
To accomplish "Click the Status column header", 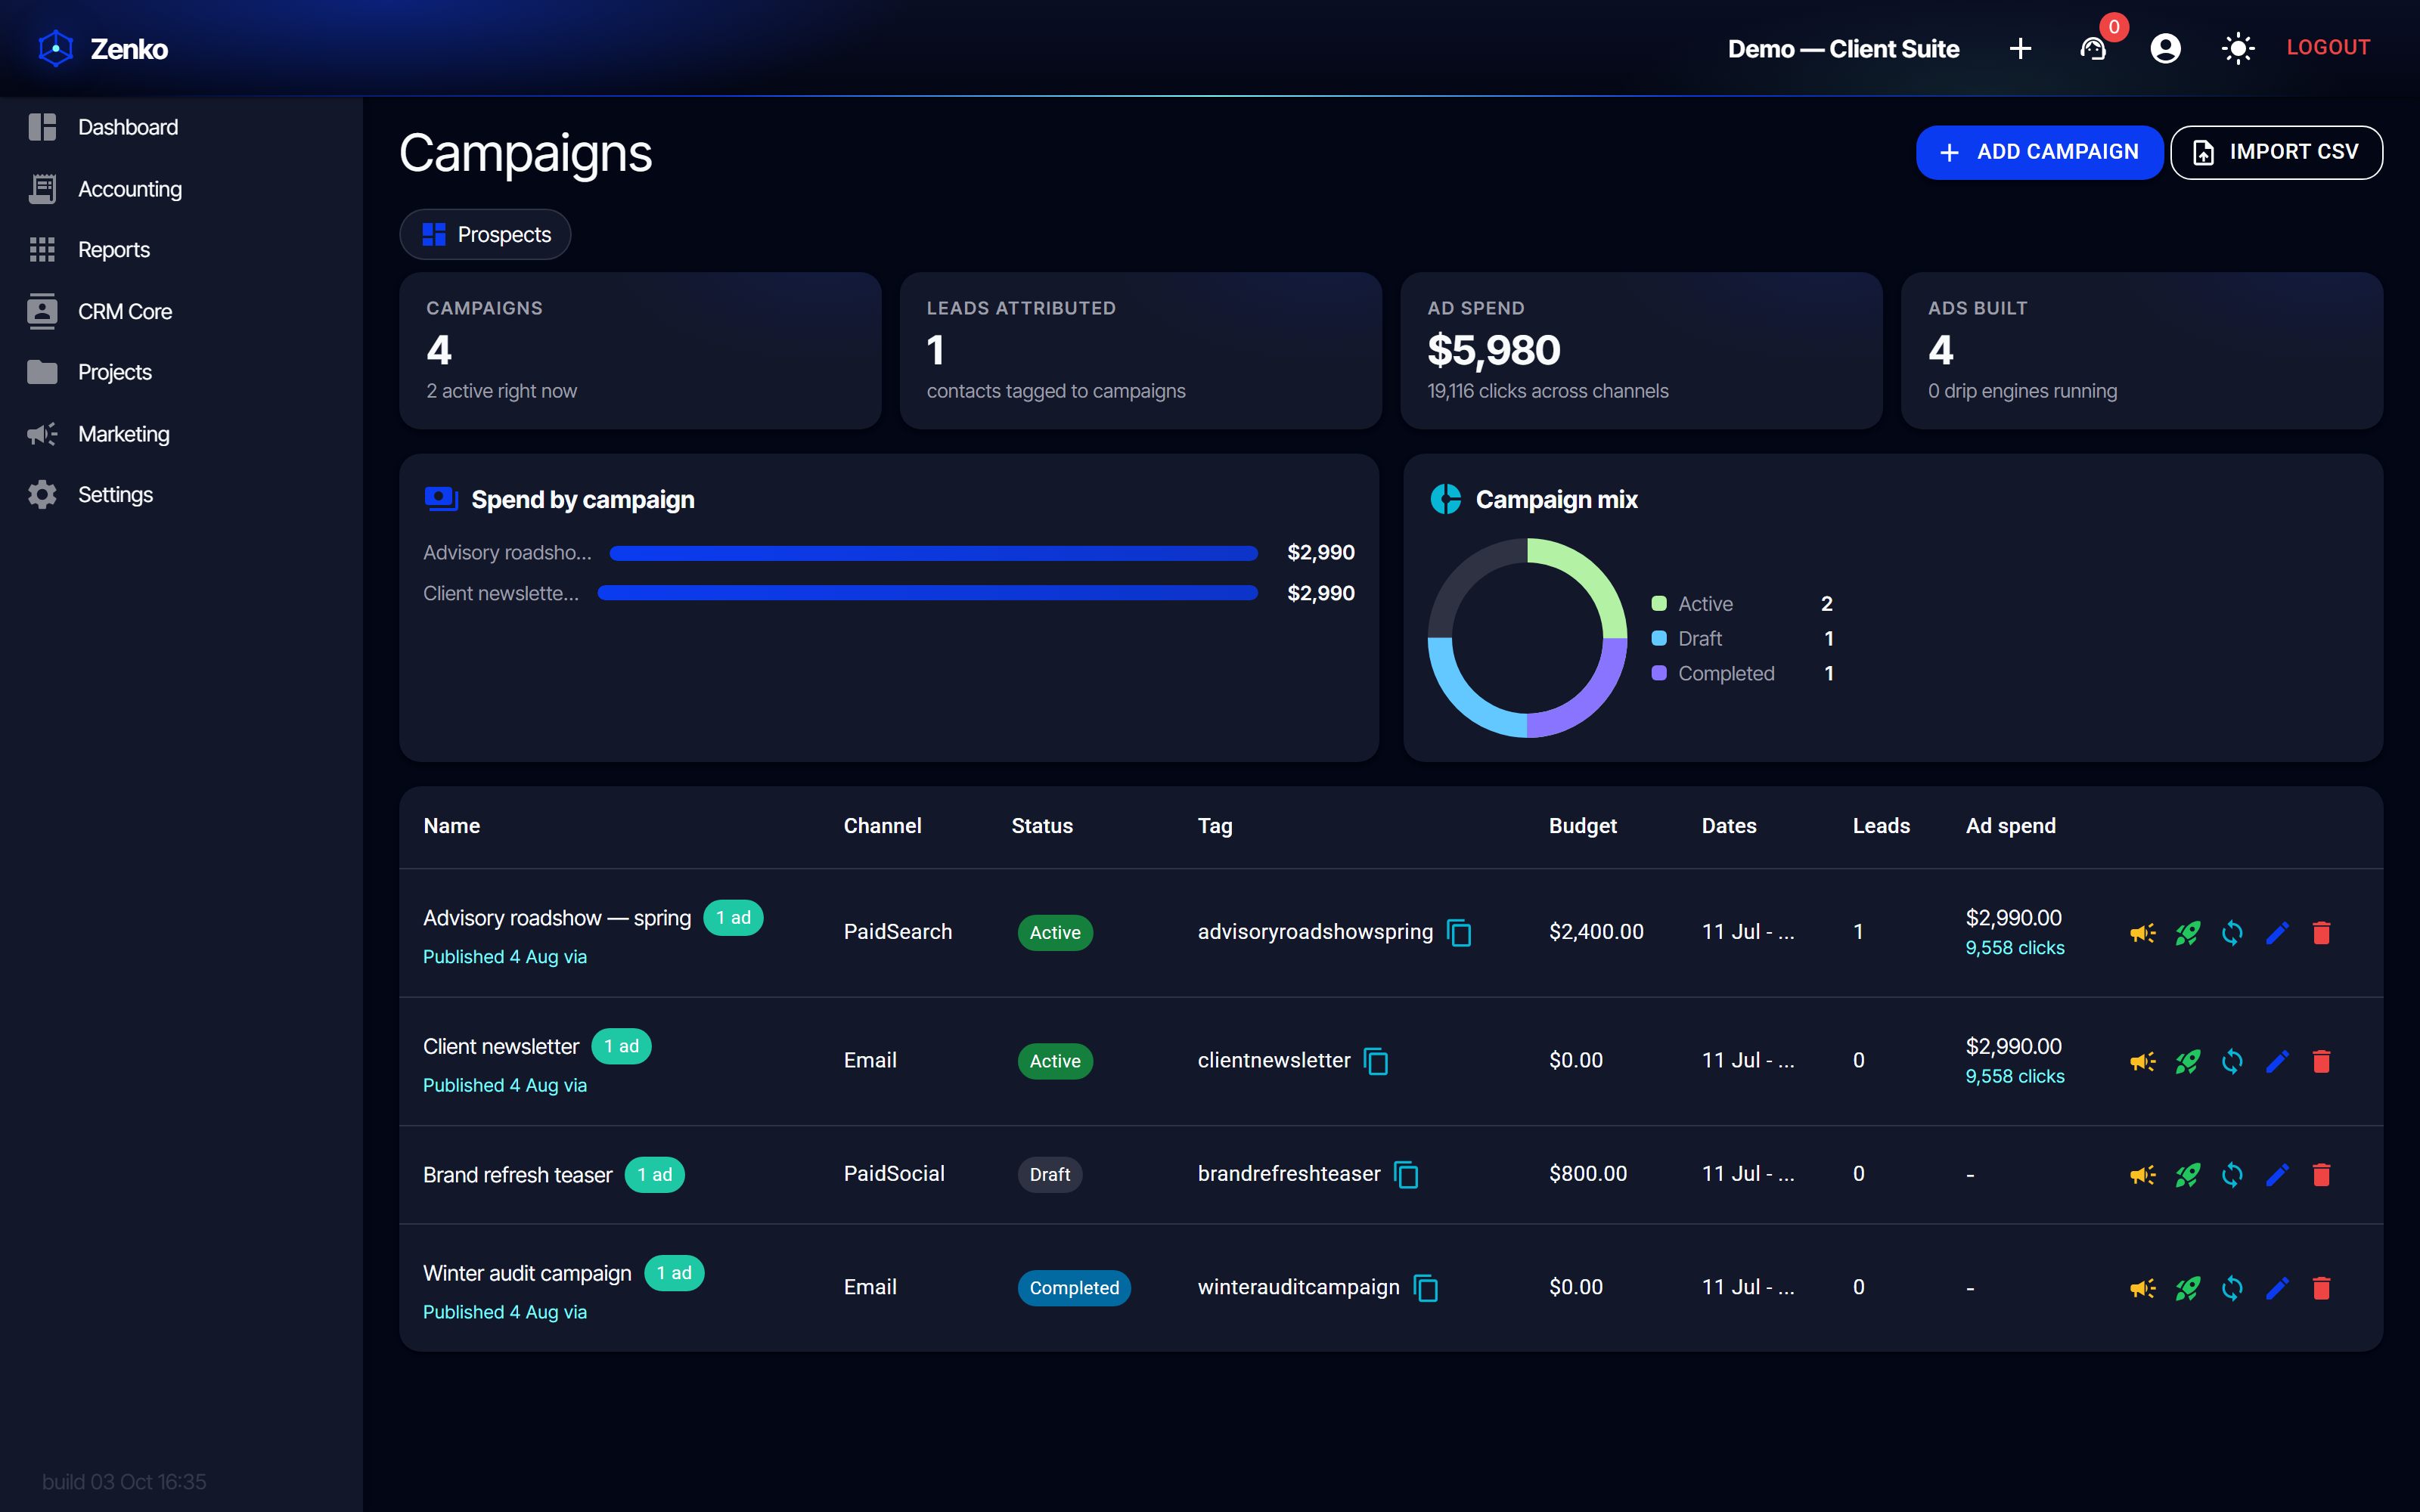I will (x=1041, y=826).
